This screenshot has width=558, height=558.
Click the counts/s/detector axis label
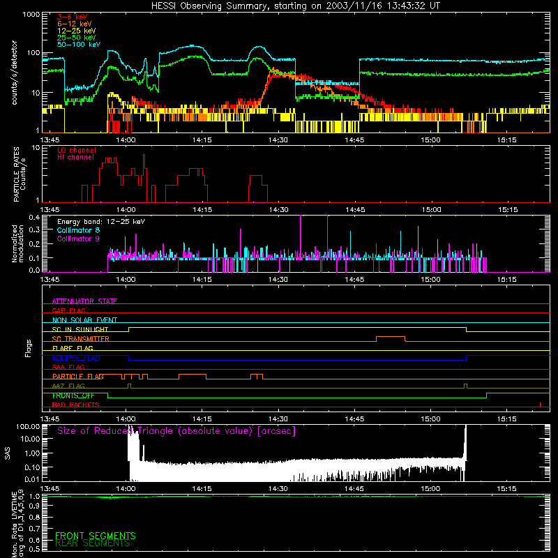tap(15, 73)
